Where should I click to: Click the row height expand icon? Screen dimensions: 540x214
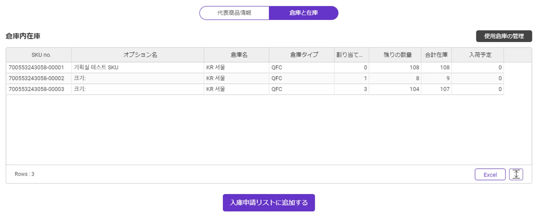coord(516,174)
